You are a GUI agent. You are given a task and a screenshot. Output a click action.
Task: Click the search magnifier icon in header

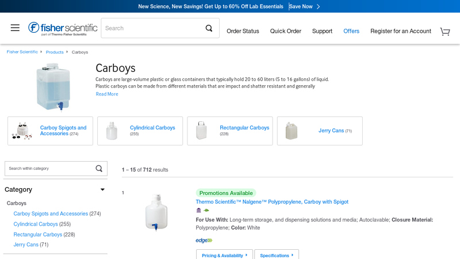tap(209, 28)
